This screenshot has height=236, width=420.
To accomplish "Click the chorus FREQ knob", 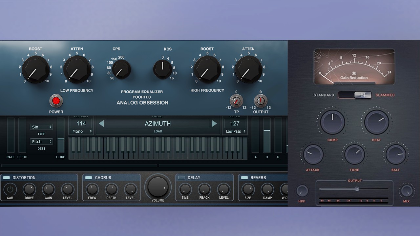I will [x=92, y=189].
